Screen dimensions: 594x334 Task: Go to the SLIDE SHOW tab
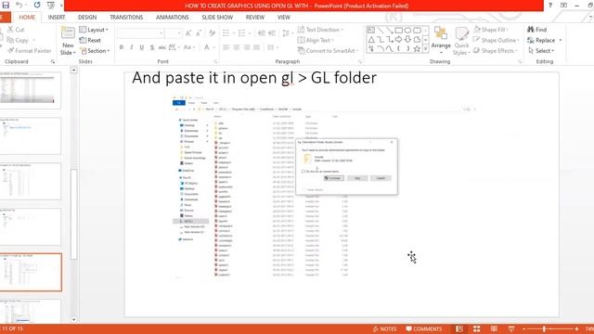click(217, 18)
